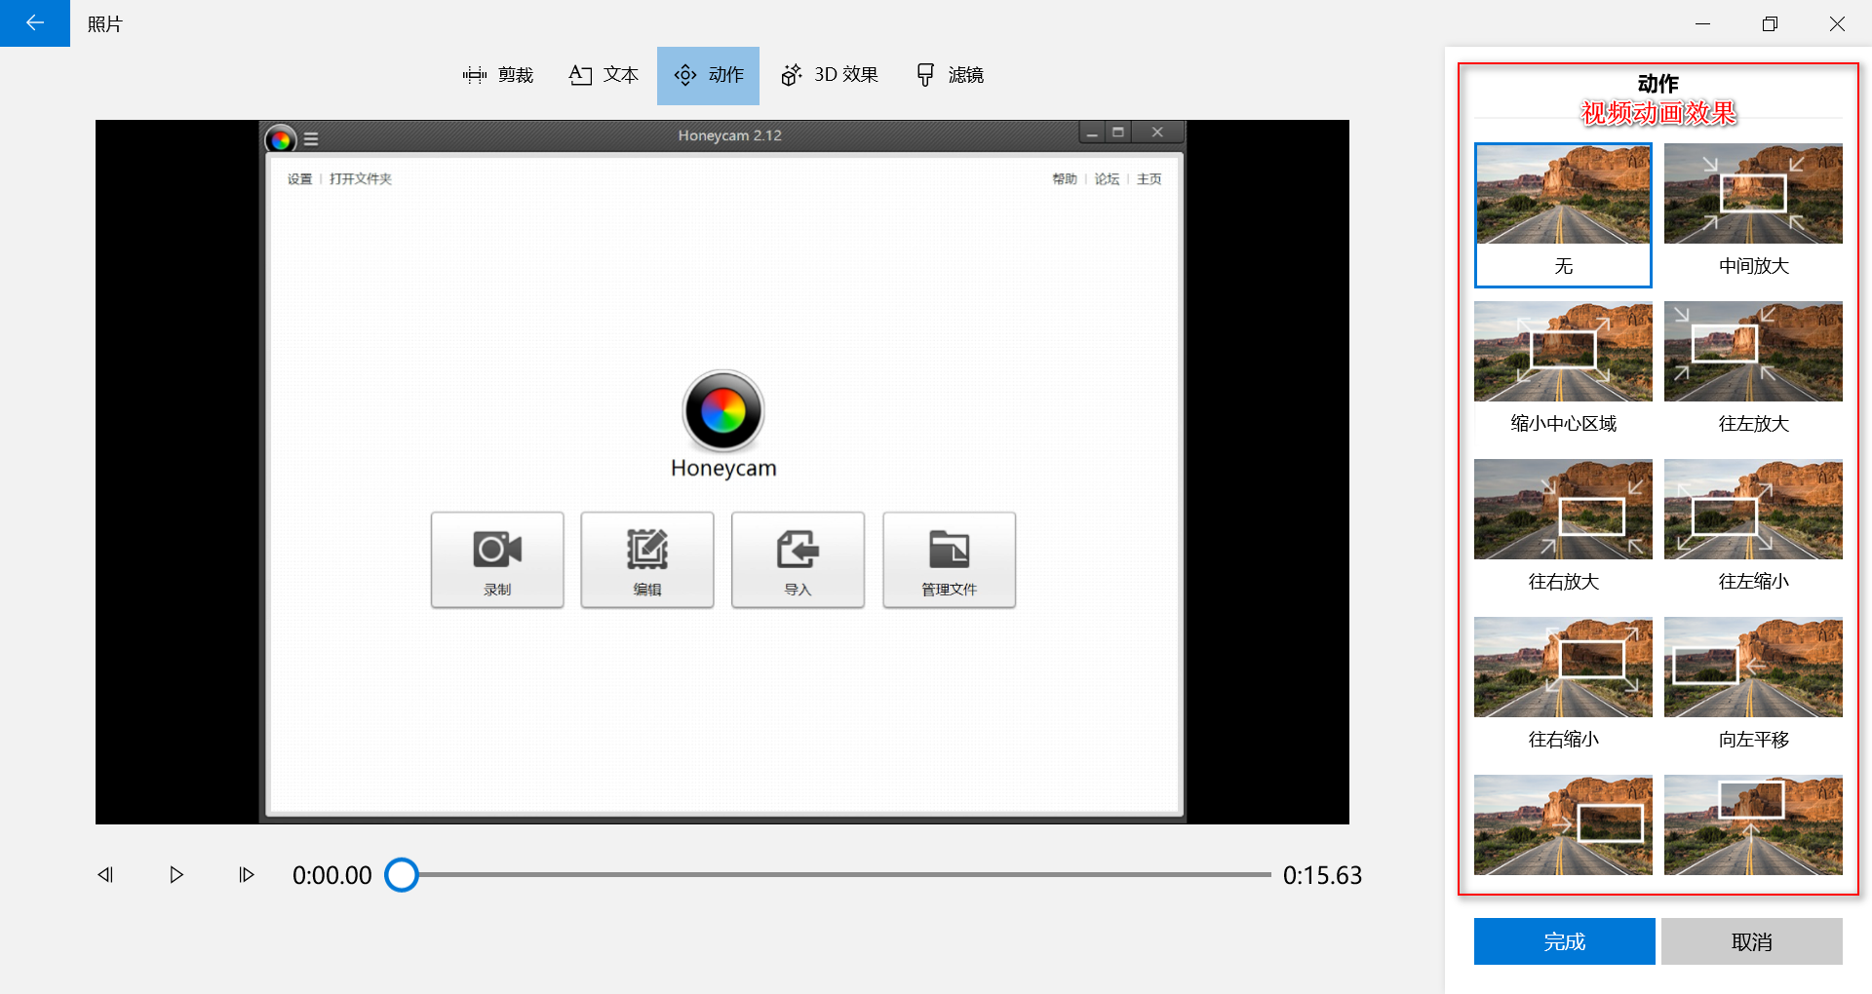Viewport: 1872px width, 994px height.
Task: Select the unlabeled pan-up motion thumbnail at the bottom
Action: coord(1753,824)
